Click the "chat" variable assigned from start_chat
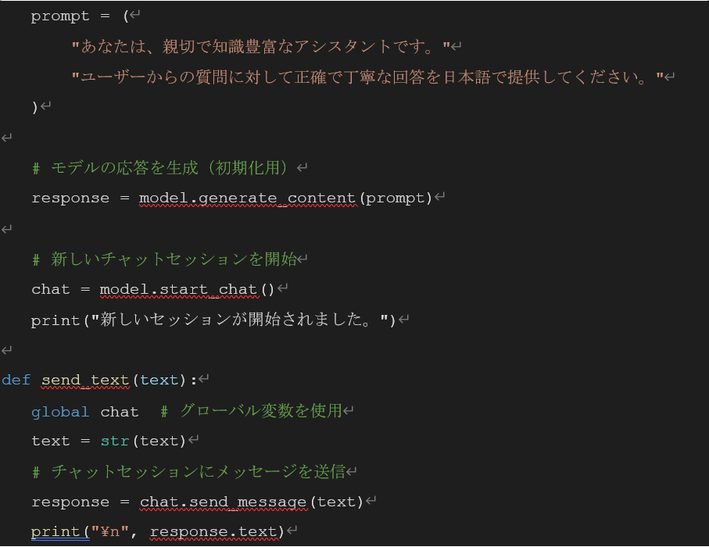The height and width of the screenshot is (547, 709). coord(51,289)
